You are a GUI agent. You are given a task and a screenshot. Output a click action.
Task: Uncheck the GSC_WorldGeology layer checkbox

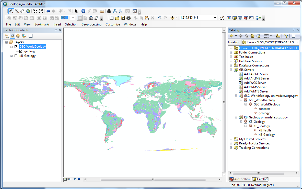[x=16, y=47]
